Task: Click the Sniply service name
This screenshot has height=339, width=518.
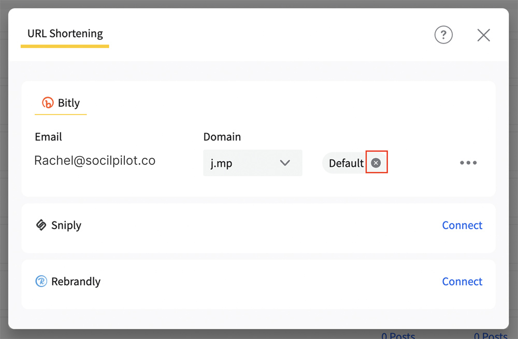Action: tap(66, 225)
